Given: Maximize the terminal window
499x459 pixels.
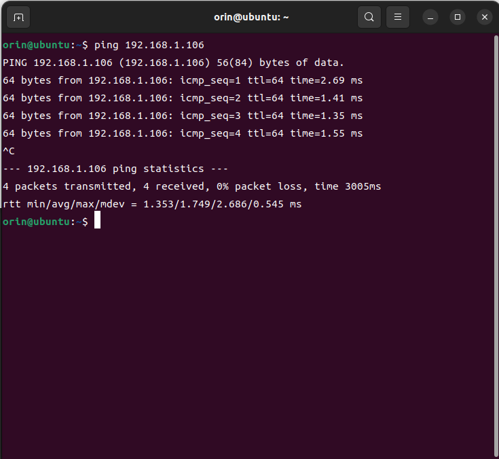Looking at the screenshot, I should pos(458,17).
